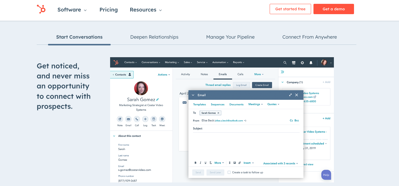Open the Software dropdown menu
The width and height of the screenshot is (399, 186).
pos(72,10)
